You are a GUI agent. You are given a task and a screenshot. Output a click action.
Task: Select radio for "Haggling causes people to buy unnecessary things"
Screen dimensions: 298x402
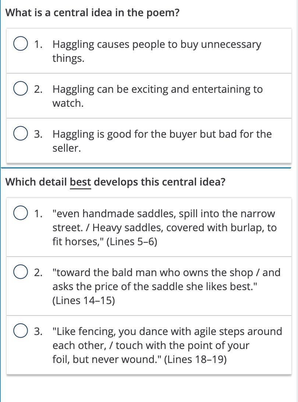[21, 45]
